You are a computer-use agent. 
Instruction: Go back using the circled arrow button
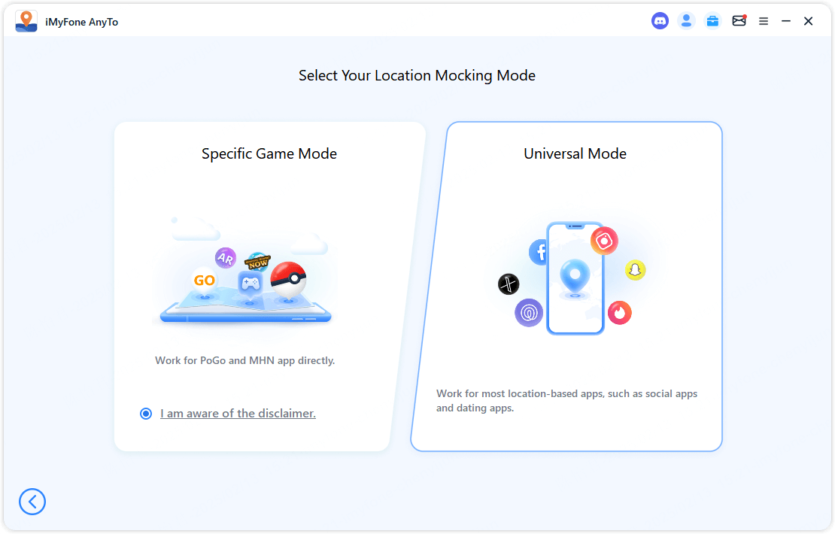[x=32, y=502]
